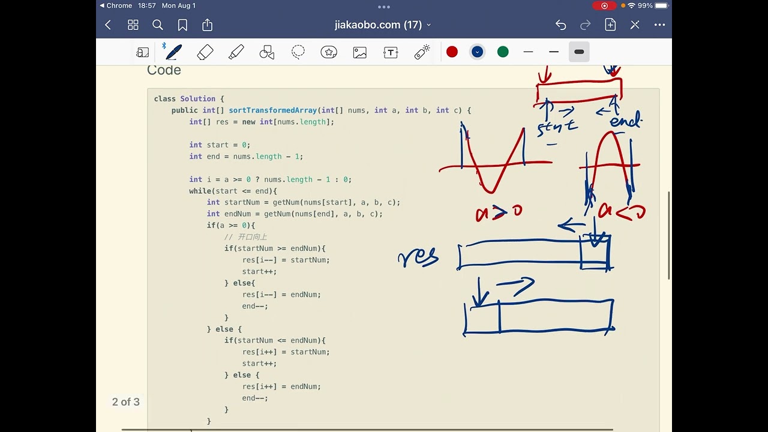
Task: Select the Image insert tool
Action: 360,52
